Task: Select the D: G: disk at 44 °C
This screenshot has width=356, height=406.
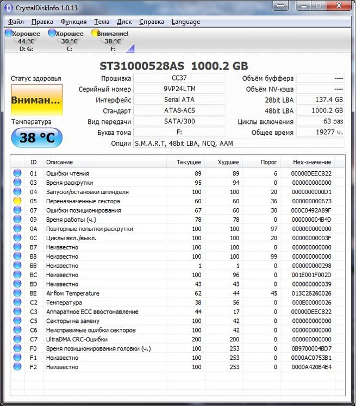Action: click(23, 40)
